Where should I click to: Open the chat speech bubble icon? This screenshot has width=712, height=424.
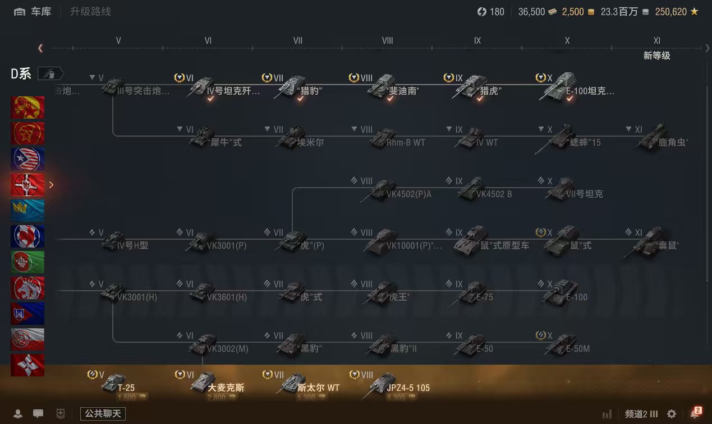38,414
